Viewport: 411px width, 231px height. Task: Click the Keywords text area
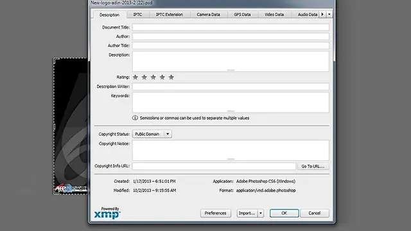pos(231,103)
